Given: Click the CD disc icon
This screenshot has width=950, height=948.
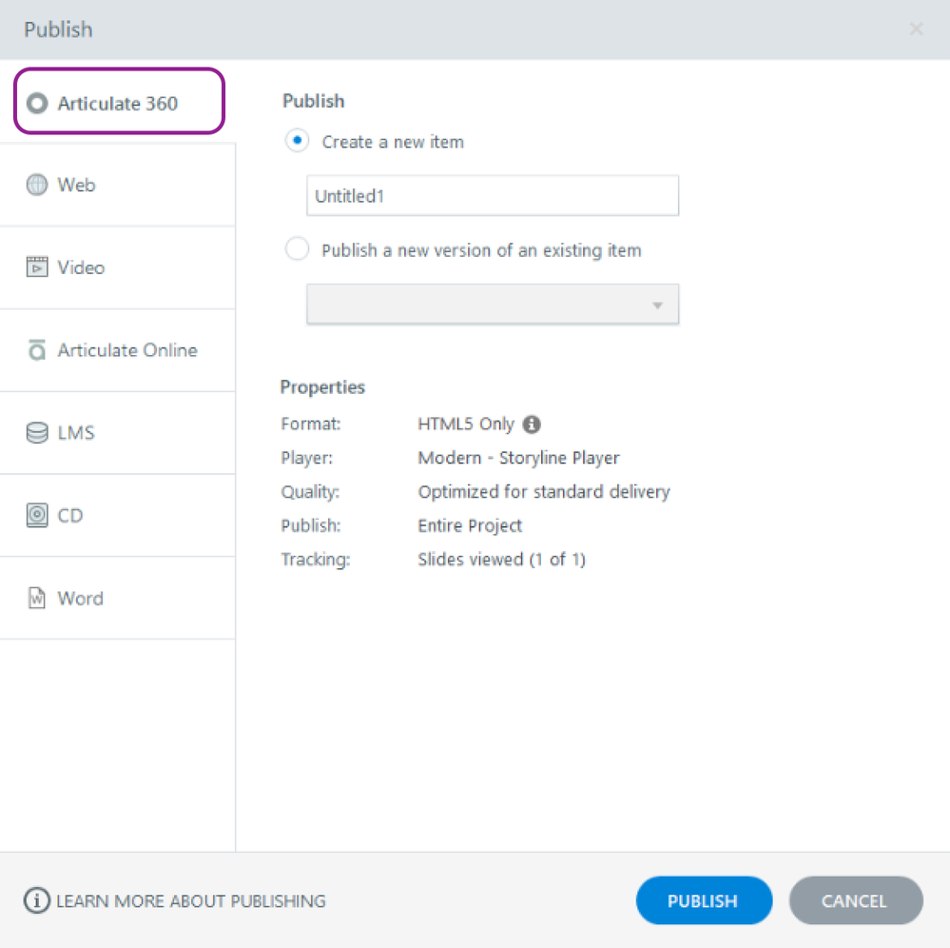Looking at the screenshot, I should pyautogui.click(x=37, y=516).
